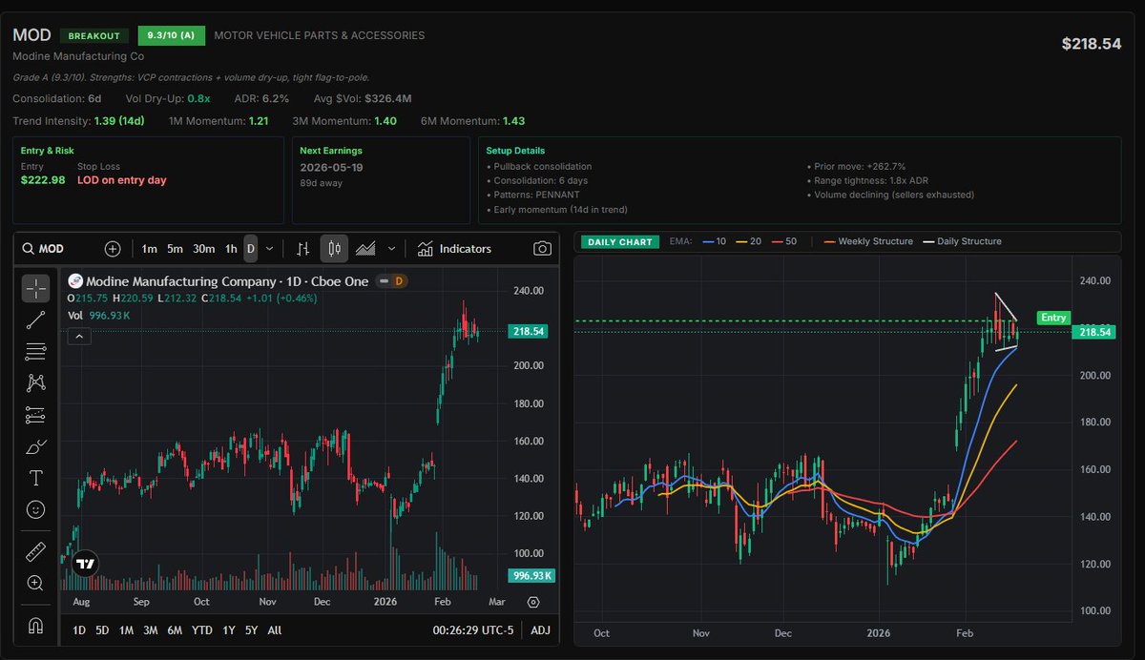Set date range to 5D
The width and height of the screenshot is (1145, 660).
click(x=103, y=630)
